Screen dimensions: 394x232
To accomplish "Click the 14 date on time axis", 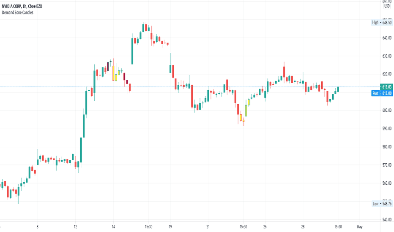I will click(x=113, y=227).
